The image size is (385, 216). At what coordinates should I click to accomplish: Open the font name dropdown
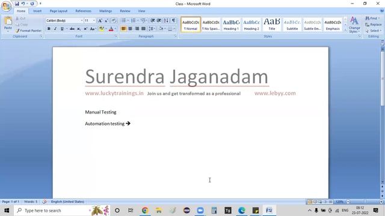click(x=82, y=20)
